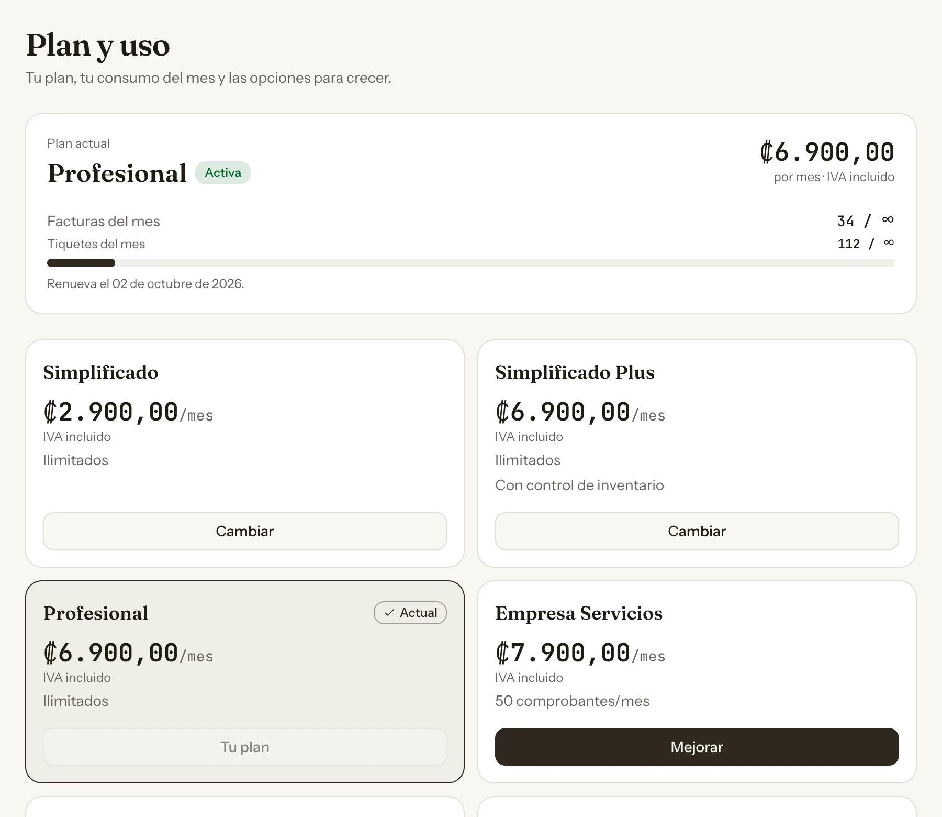The width and height of the screenshot is (942, 817).
Task: Click the Facturas del mes label
Action: (104, 222)
